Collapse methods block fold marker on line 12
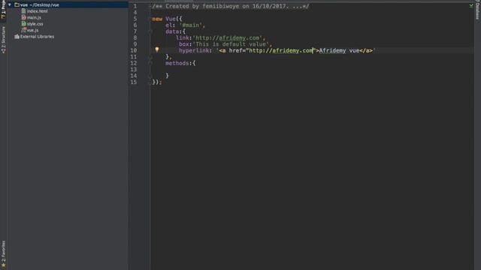Image resolution: width=481 pixels, height=270 pixels. (150, 63)
